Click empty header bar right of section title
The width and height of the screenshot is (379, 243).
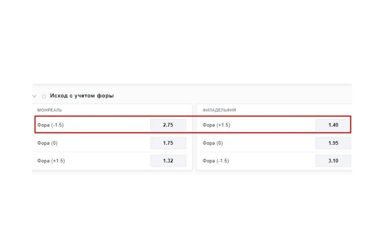[x=232, y=96]
